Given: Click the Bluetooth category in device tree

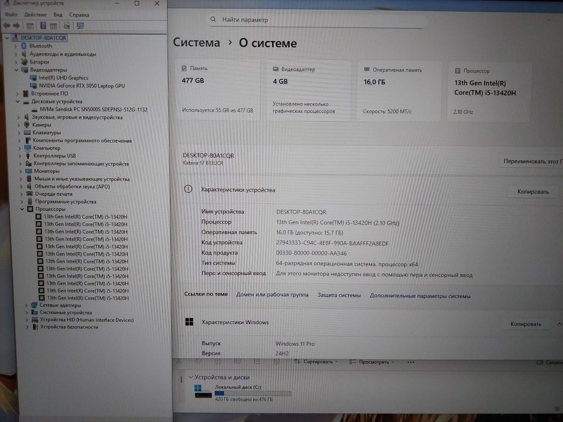Looking at the screenshot, I should 40,46.
